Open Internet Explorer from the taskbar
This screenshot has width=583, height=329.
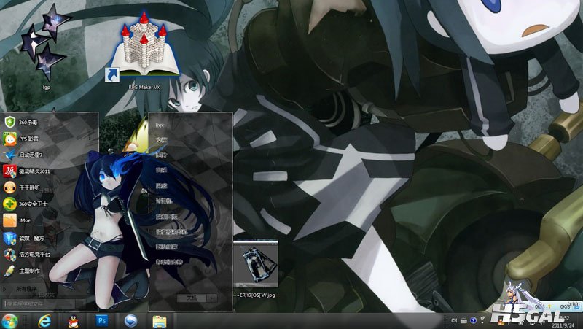pyautogui.click(x=44, y=321)
